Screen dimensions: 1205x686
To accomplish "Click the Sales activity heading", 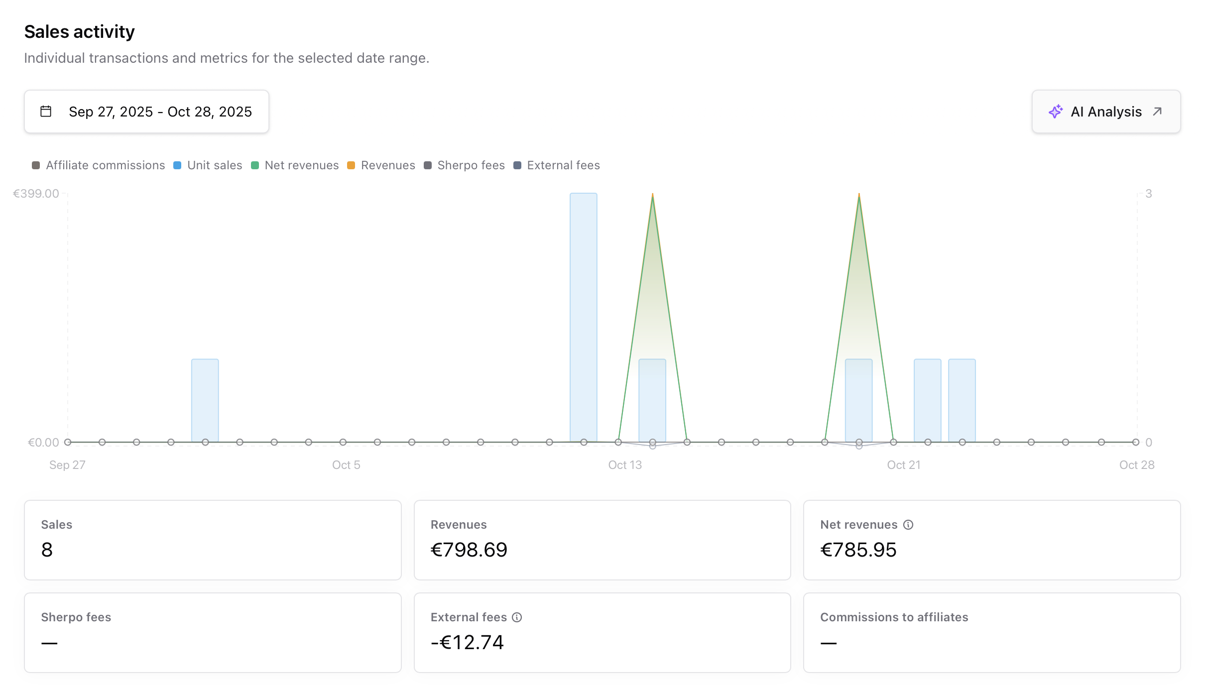I will click(x=79, y=31).
